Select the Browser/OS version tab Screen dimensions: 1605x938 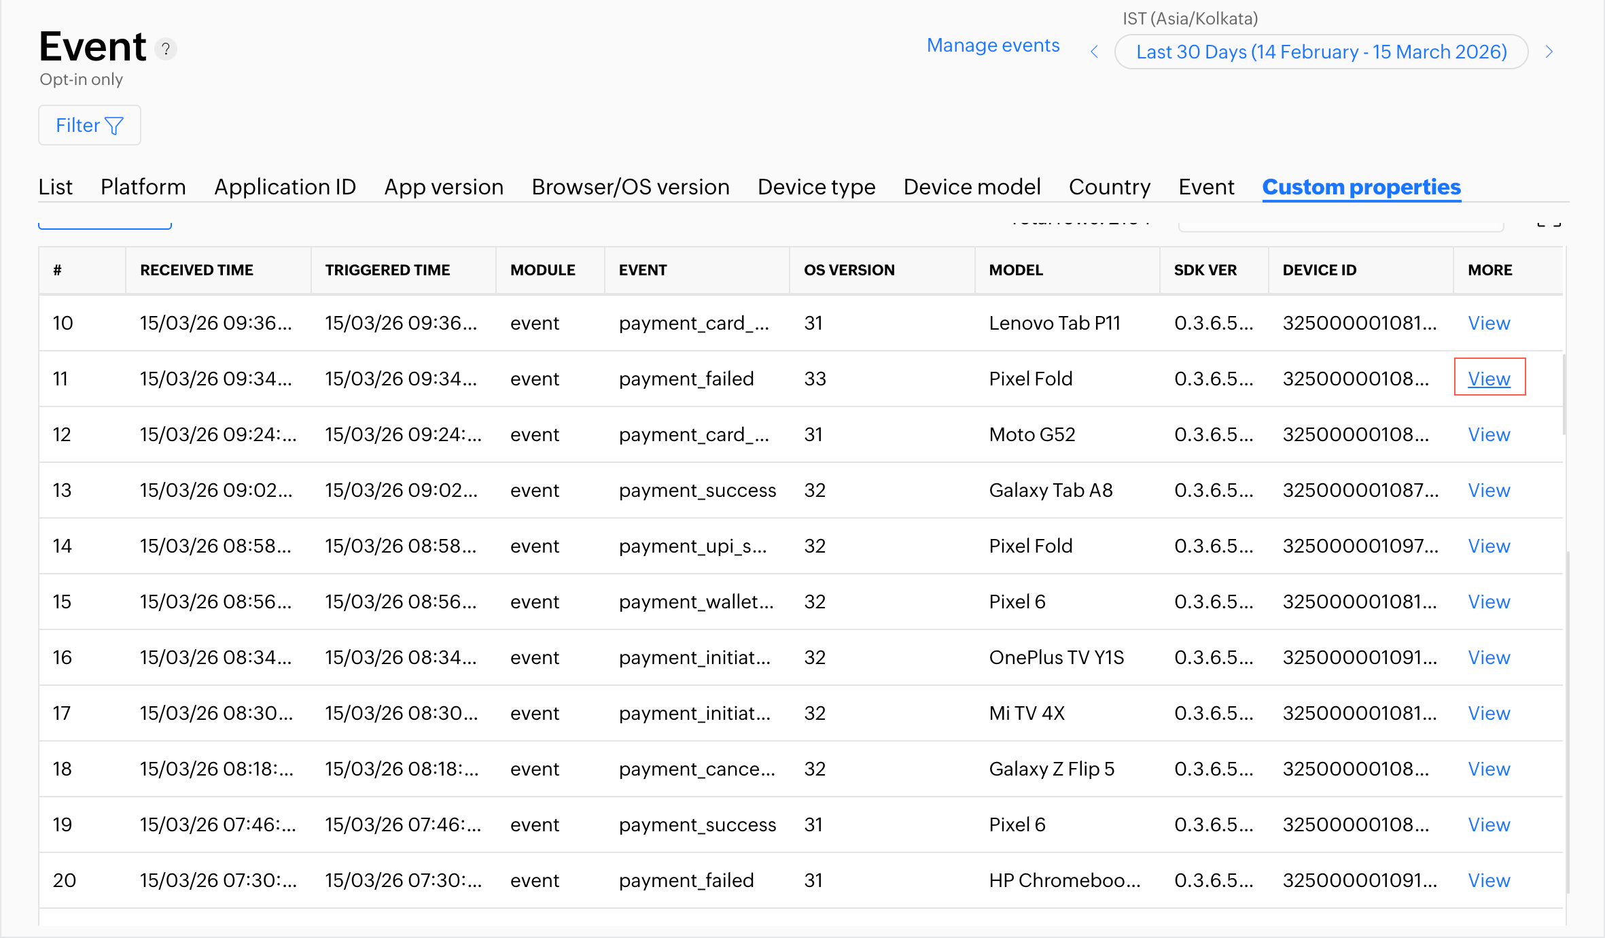[x=630, y=186]
